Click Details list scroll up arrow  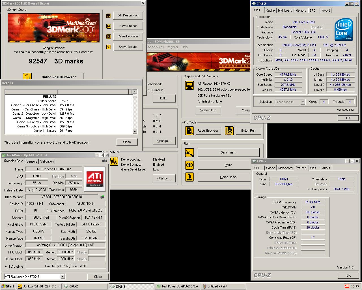point(135,92)
